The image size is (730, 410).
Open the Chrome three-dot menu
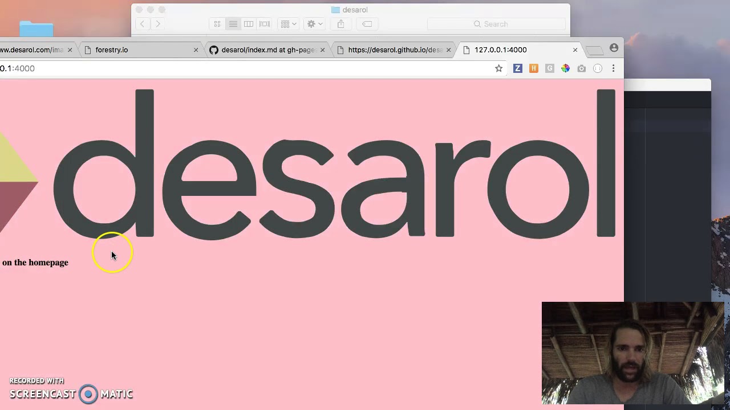(x=613, y=68)
